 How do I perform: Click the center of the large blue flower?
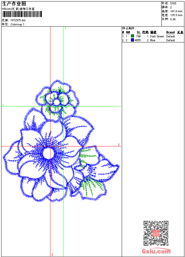tap(48, 153)
